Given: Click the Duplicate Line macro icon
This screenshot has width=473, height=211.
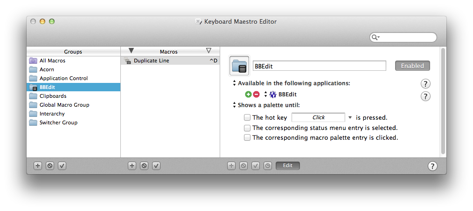Looking at the screenshot, I should pos(128,61).
